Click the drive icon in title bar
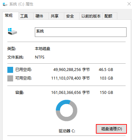Image resolution: width=132 pixels, height=140 pixels. click(x=5, y=4)
